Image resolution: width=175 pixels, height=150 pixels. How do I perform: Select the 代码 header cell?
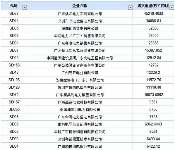click(x=14, y=6)
